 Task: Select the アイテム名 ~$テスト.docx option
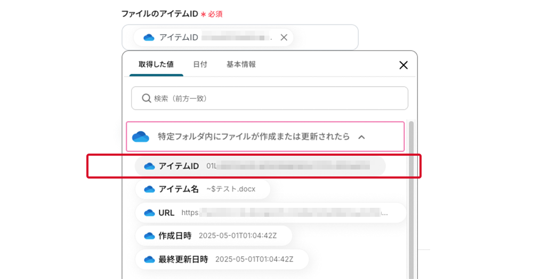[203, 189]
